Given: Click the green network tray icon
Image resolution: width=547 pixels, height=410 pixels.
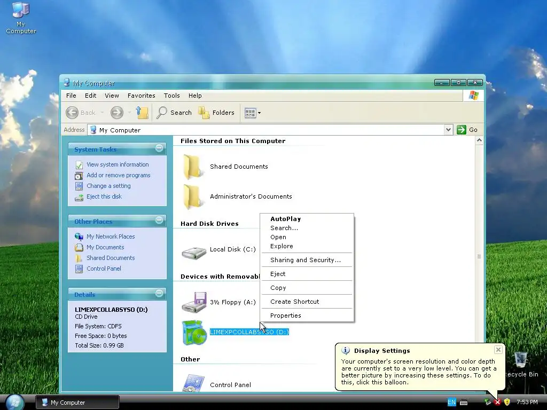Looking at the screenshot, I should pos(488,403).
